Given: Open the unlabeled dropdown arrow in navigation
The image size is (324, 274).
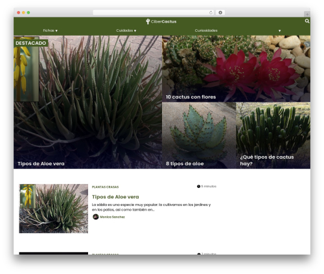Looking at the screenshot, I should (x=279, y=30).
